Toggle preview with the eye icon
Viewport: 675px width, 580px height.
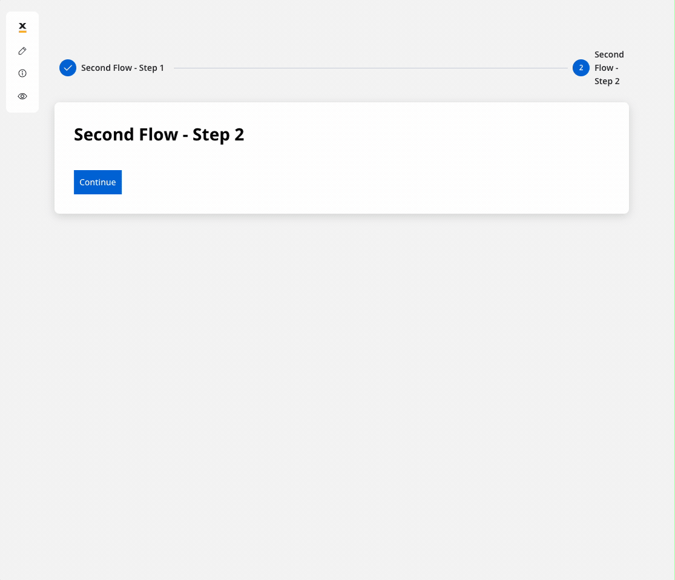(22, 96)
